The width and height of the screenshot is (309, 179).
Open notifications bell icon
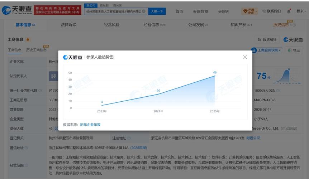[289, 11]
